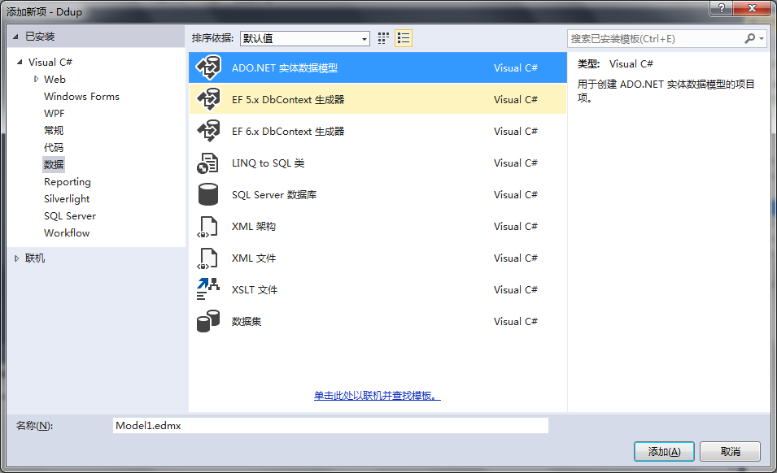The height and width of the screenshot is (473, 777).
Task: Select the 'XSLT 文件' row text
Action: click(255, 289)
